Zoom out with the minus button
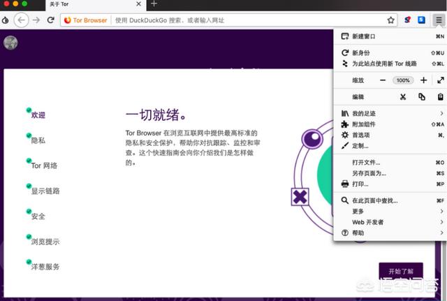 [383, 80]
